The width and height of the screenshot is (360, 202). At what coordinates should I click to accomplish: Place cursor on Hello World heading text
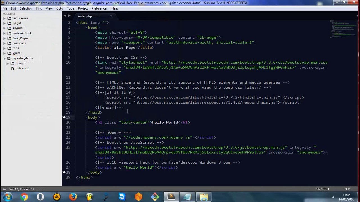pyautogui.click(x=165, y=122)
